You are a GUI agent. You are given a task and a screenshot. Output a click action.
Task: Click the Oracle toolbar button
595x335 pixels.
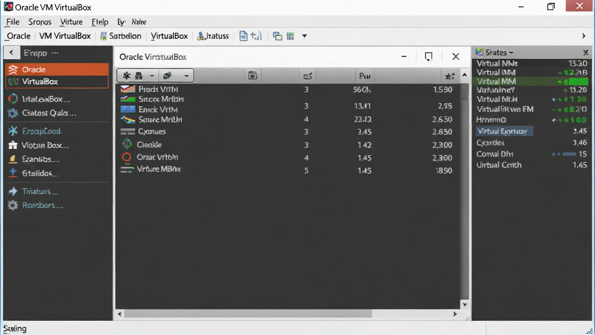(x=19, y=36)
